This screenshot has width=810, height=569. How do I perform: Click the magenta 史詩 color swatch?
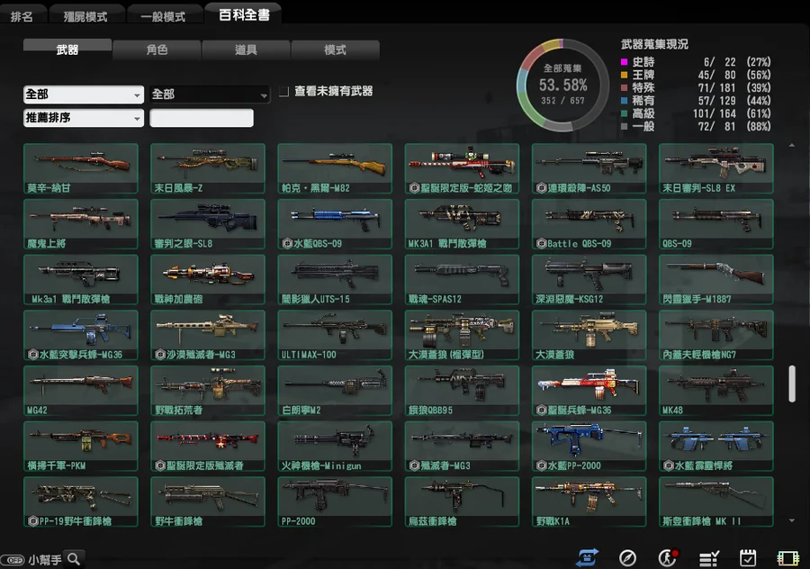click(624, 62)
